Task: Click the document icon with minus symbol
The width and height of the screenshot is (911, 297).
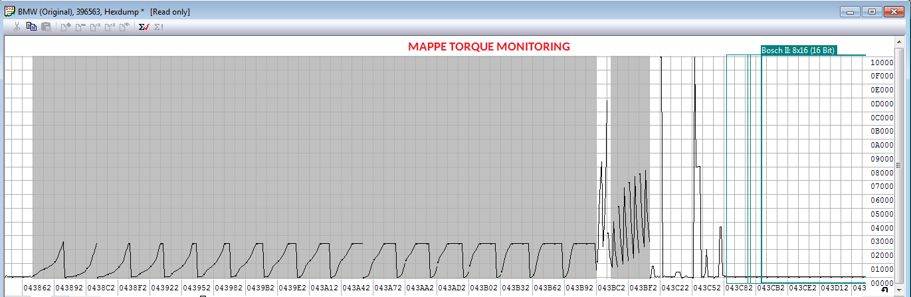Action: click(80, 27)
